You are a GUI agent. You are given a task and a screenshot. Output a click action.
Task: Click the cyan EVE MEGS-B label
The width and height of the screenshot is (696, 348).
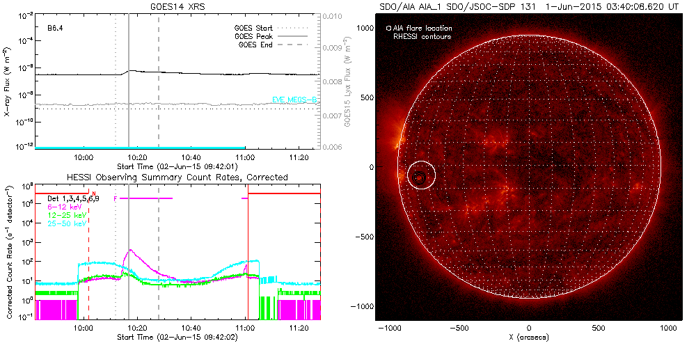[x=294, y=101]
